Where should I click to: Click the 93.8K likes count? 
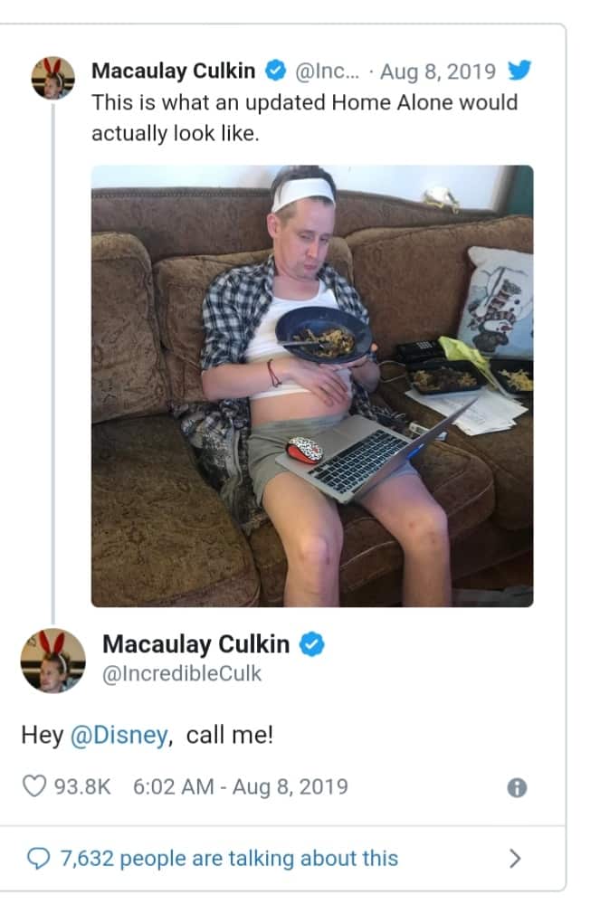(82, 786)
